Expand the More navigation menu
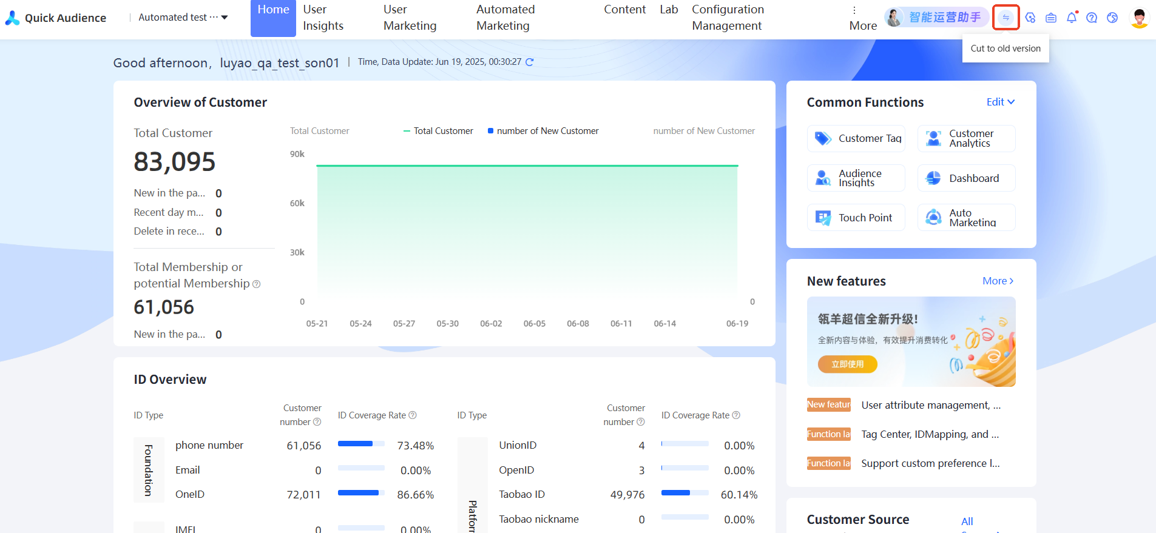The image size is (1156, 533). pyautogui.click(x=863, y=18)
